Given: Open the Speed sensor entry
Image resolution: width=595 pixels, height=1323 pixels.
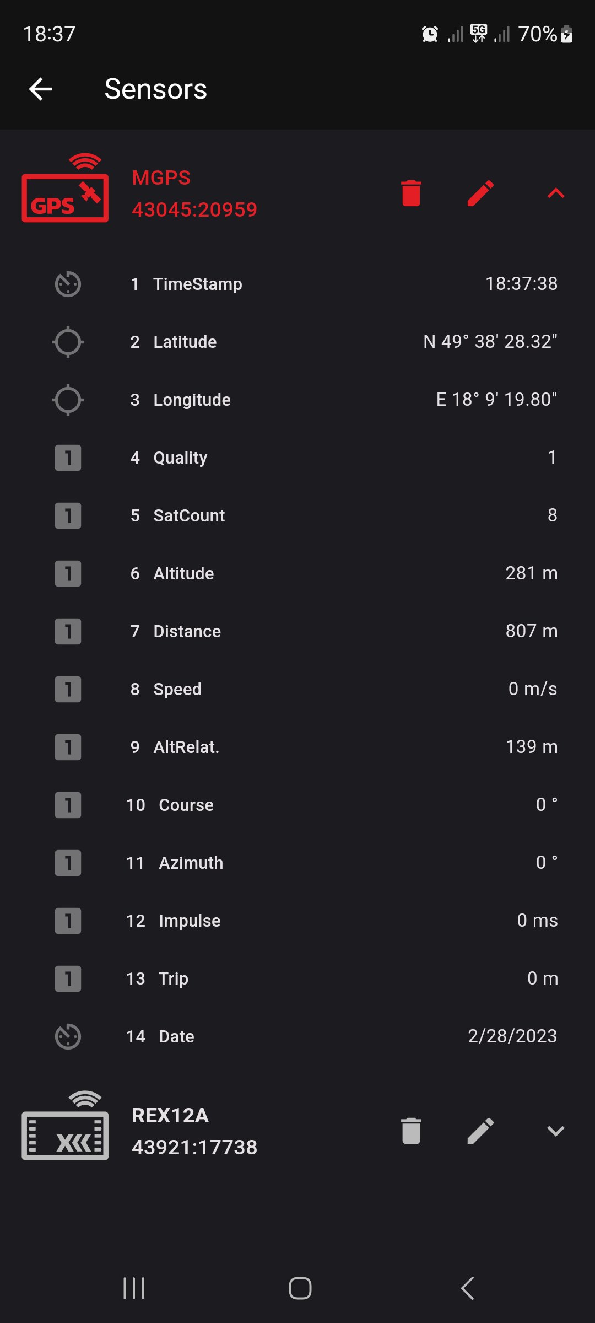Looking at the screenshot, I should [x=297, y=690].
